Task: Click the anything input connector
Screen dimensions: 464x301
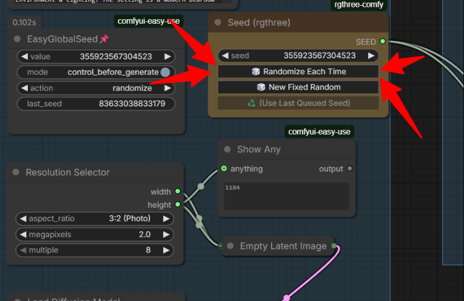Action: (224, 169)
